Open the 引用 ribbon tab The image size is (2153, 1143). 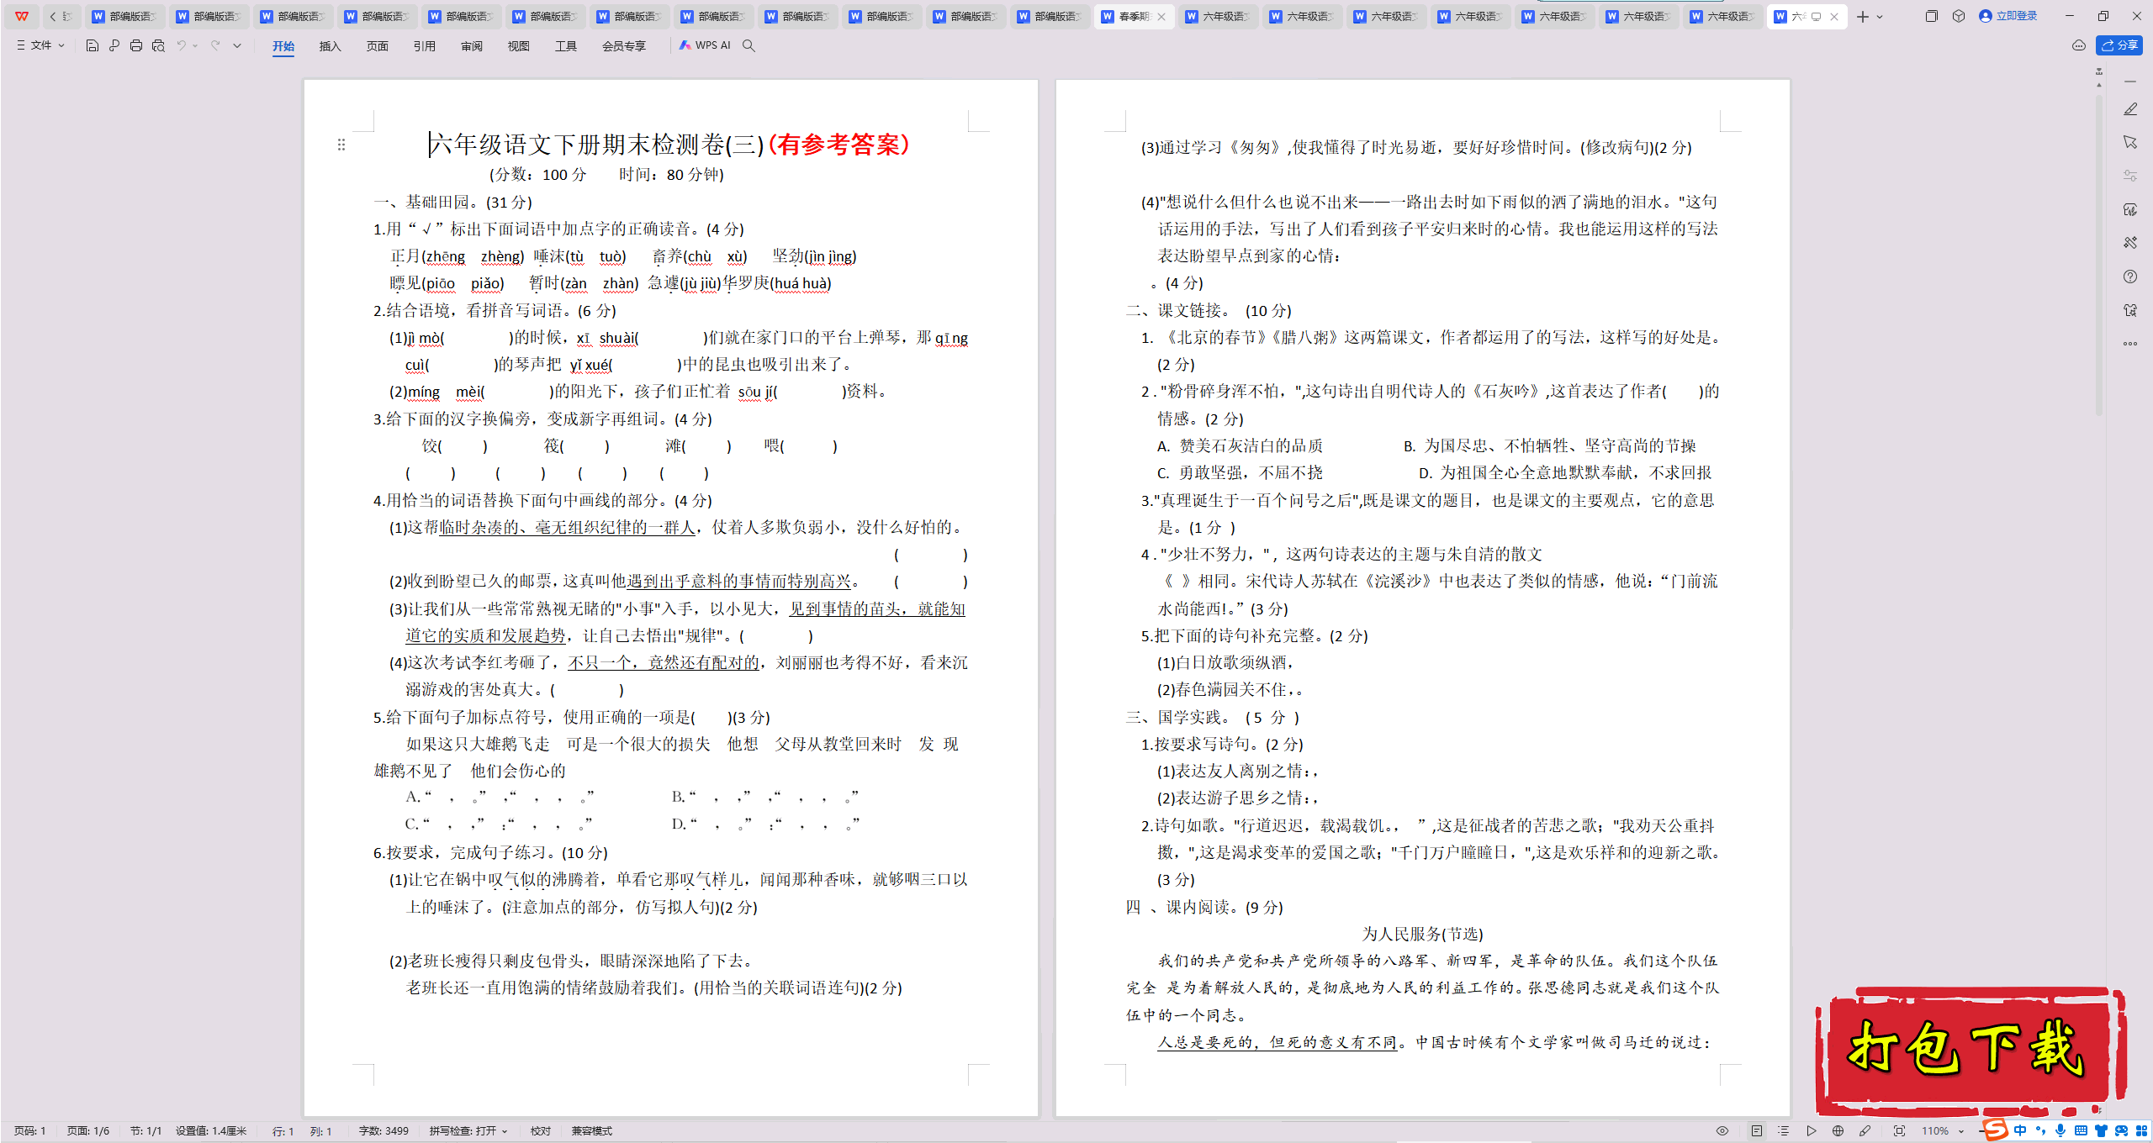point(425,46)
